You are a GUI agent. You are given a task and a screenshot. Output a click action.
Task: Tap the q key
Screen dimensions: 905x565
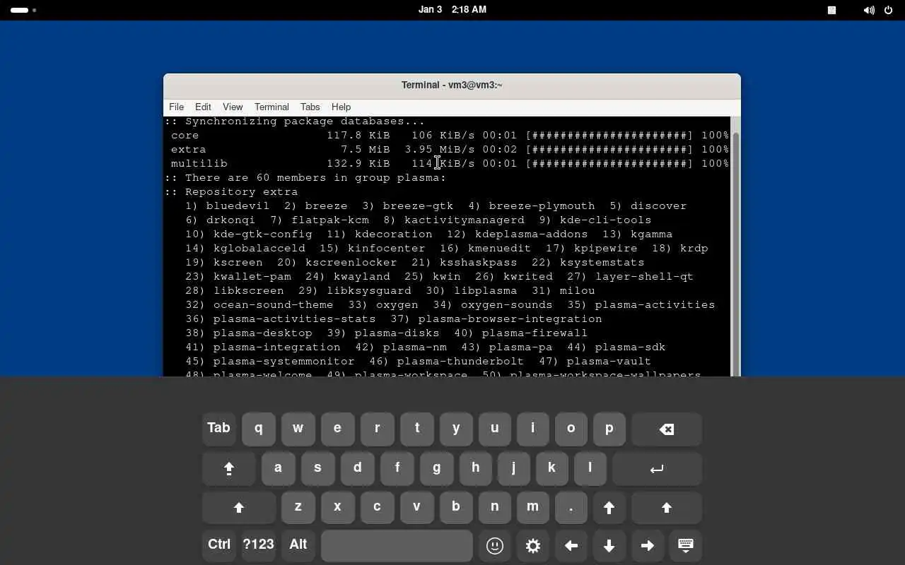pyautogui.click(x=259, y=429)
